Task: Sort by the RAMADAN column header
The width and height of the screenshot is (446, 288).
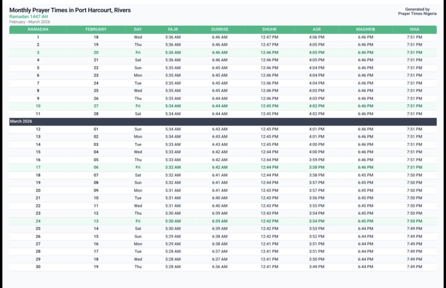Action: [38, 29]
